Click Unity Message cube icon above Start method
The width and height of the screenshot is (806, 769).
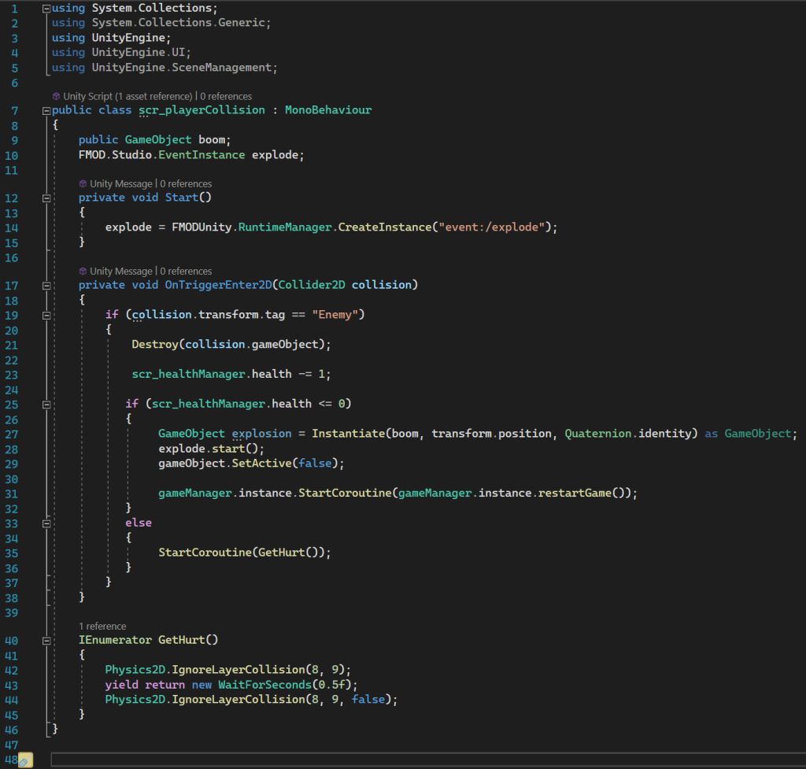(x=83, y=183)
